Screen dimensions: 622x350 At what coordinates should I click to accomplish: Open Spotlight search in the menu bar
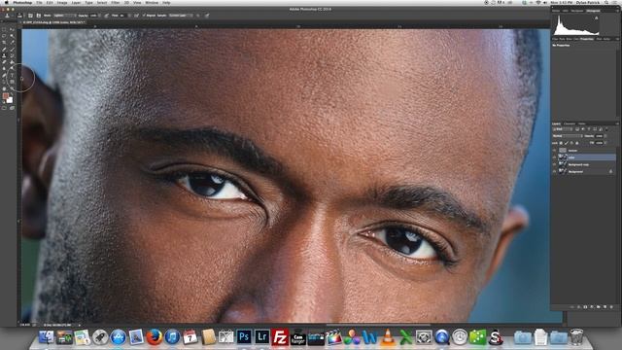pyautogui.click(x=606, y=2)
